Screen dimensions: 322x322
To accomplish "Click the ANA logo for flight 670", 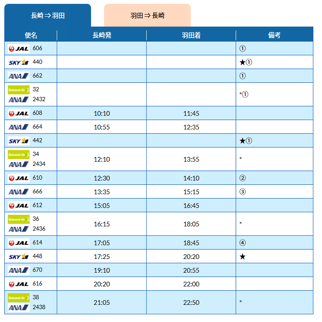I will coord(19,270).
